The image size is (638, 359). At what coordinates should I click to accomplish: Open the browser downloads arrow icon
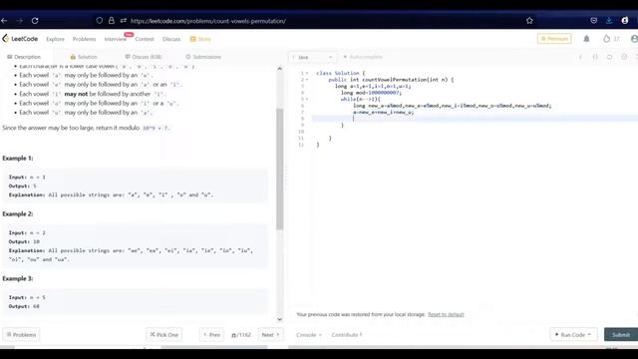(x=609, y=20)
